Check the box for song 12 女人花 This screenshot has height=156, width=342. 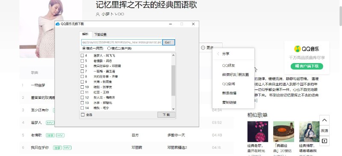click(x=82, y=97)
